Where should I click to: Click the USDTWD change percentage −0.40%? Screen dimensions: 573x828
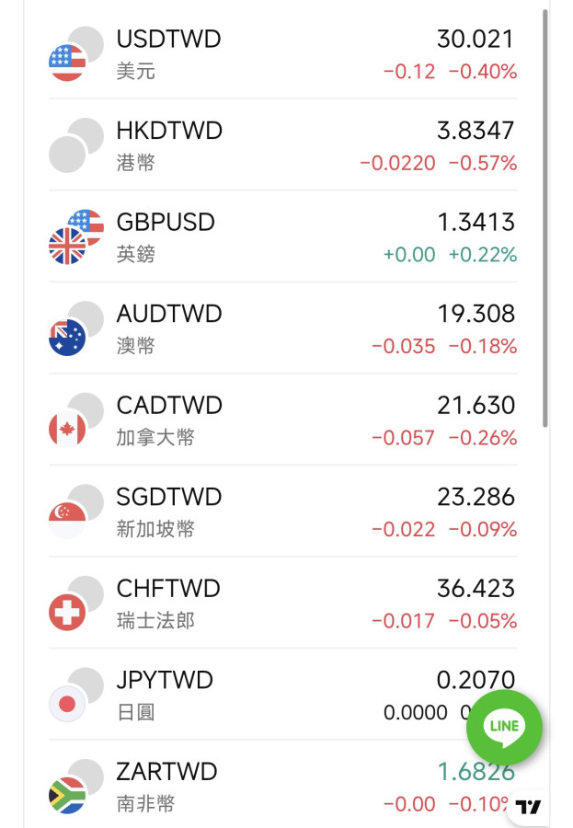point(483,71)
